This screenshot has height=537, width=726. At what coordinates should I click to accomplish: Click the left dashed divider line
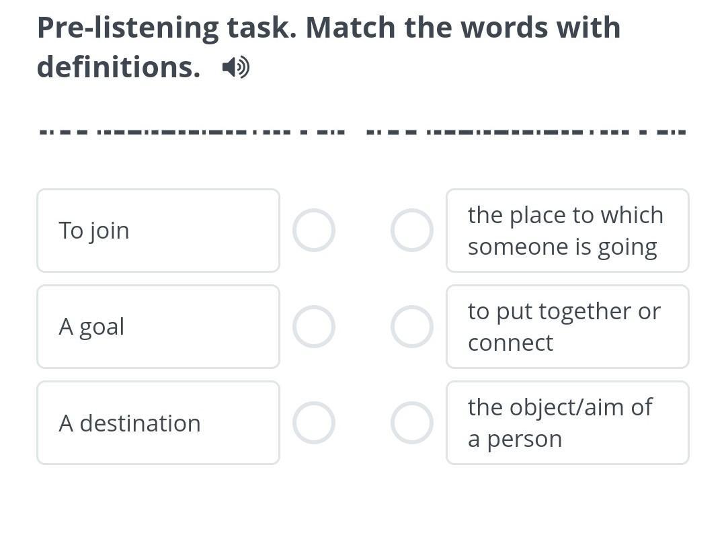coord(192,131)
